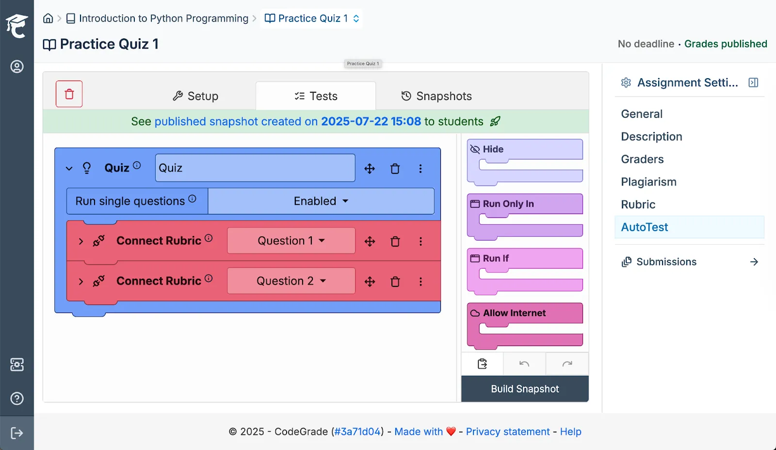Open Graders settings
The image size is (776, 450).
690,159
